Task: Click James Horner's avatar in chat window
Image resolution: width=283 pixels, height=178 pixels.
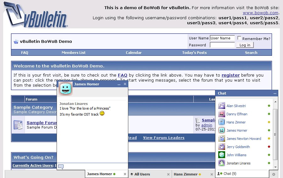Action: (65, 89)
